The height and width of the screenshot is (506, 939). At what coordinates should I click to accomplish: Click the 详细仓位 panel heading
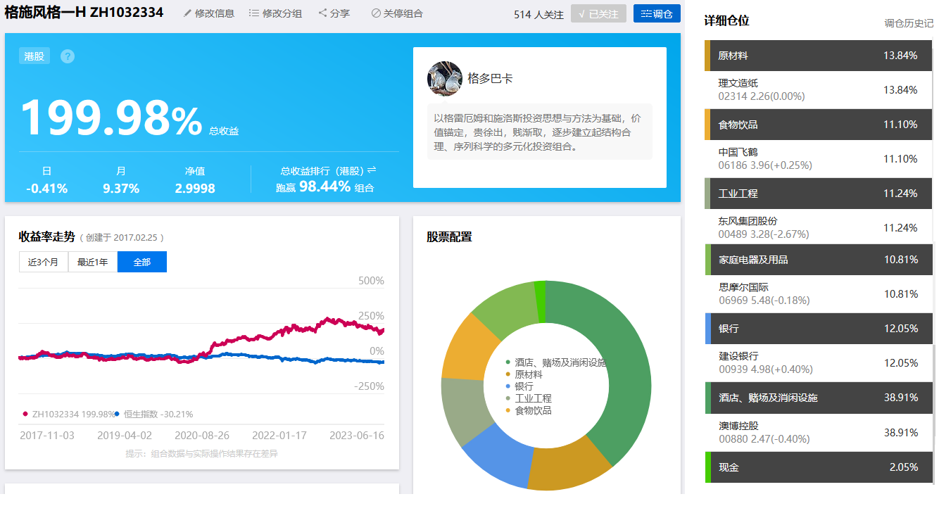(726, 20)
